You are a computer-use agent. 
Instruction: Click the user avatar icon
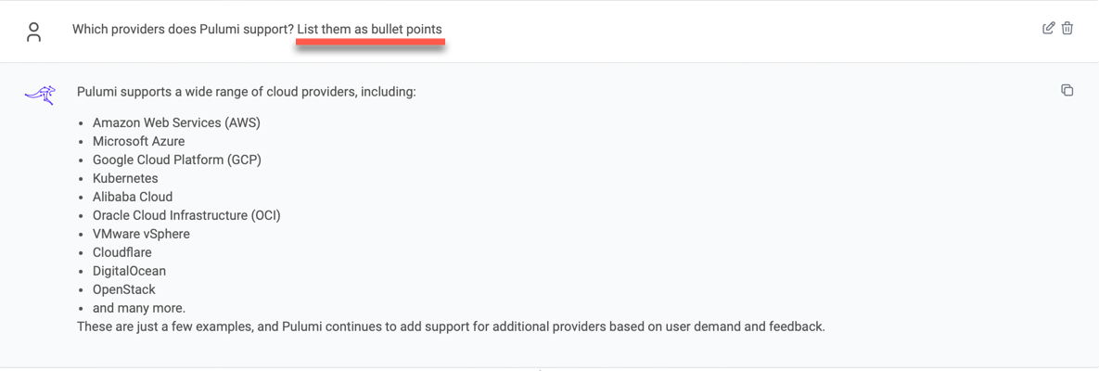coord(33,32)
